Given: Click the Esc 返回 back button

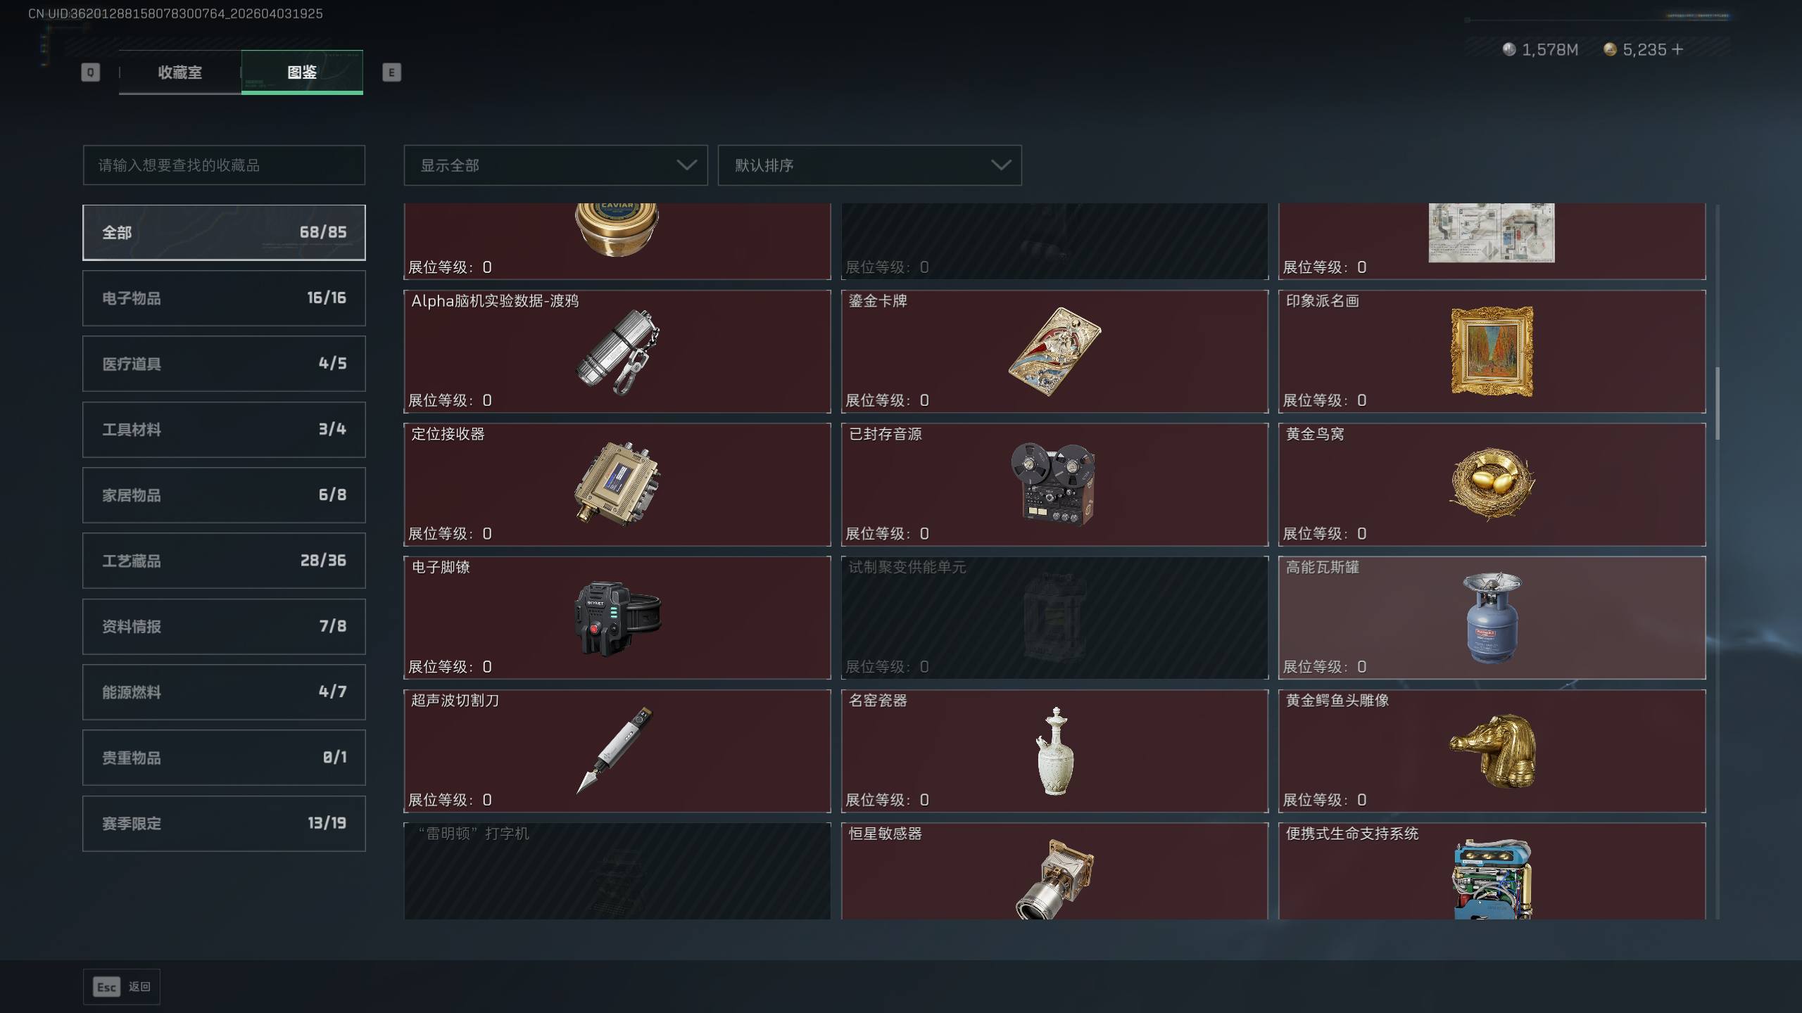Looking at the screenshot, I should (x=122, y=987).
